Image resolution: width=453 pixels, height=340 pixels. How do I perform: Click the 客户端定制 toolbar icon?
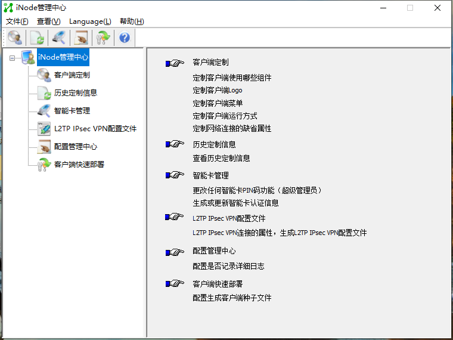15,38
